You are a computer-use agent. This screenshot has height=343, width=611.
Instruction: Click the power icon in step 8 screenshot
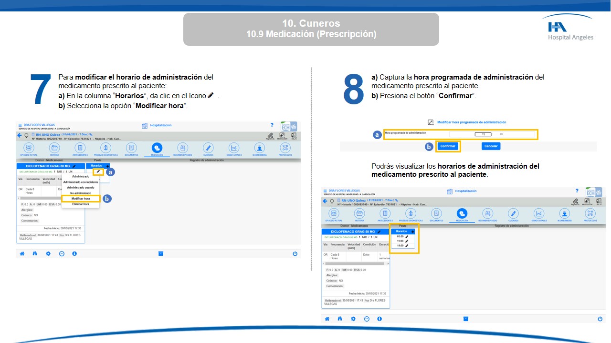click(x=600, y=319)
